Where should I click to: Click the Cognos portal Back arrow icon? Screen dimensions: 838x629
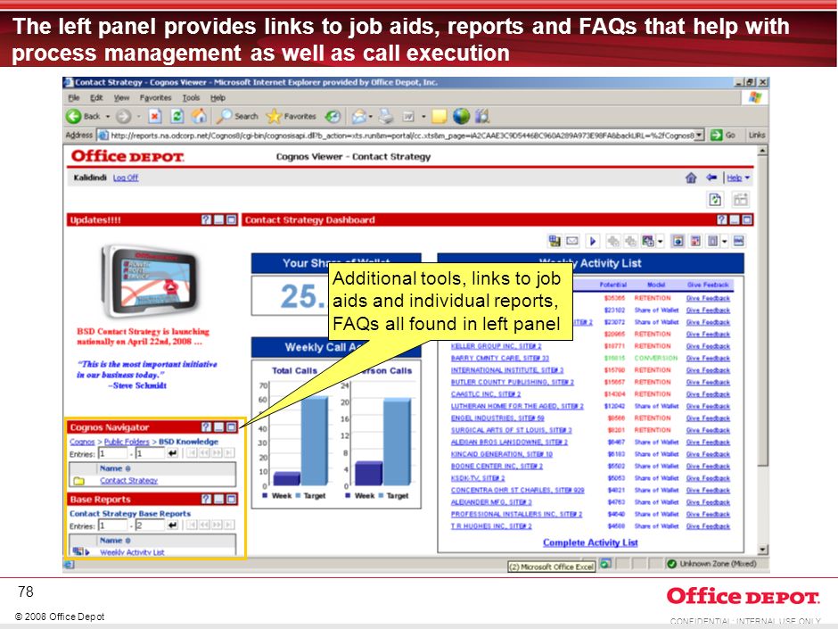(x=711, y=177)
